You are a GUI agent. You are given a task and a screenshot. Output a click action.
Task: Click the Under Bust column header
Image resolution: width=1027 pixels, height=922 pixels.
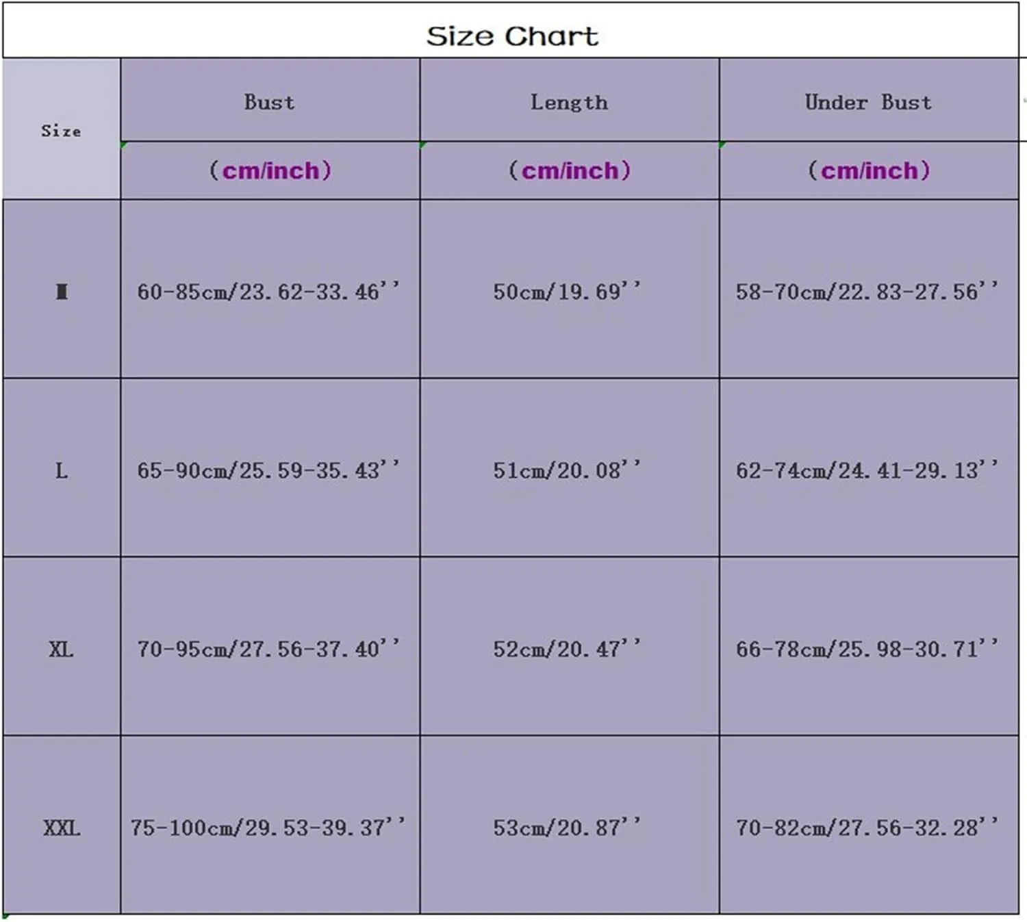tap(868, 101)
